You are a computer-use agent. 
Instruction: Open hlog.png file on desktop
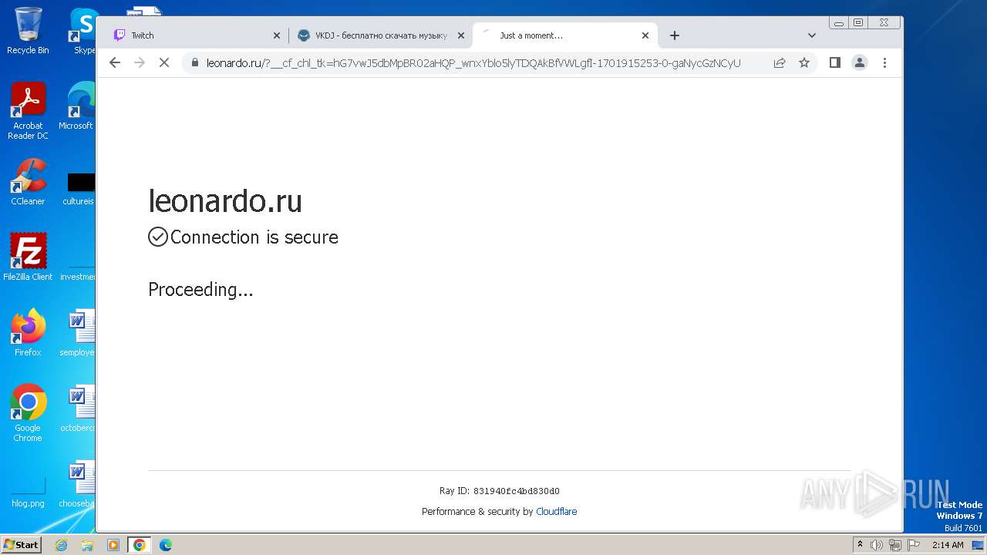(x=28, y=492)
